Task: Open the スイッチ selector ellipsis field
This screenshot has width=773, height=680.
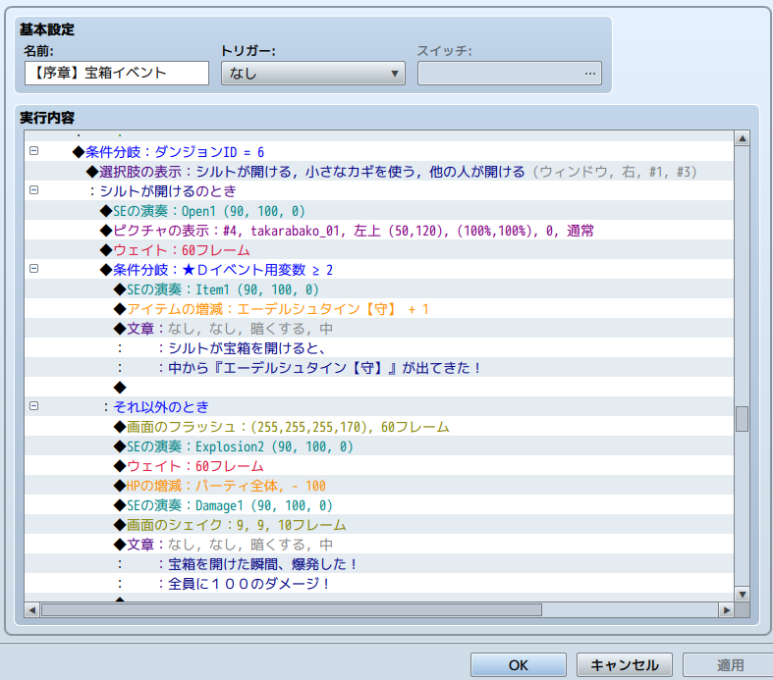Action: 509,74
